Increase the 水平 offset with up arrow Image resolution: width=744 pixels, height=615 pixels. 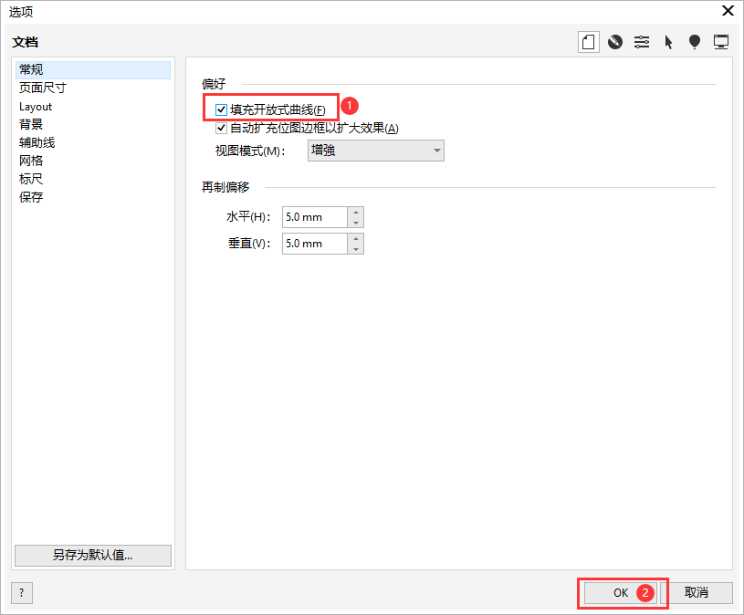pyautogui.click(x=356, y=212)
